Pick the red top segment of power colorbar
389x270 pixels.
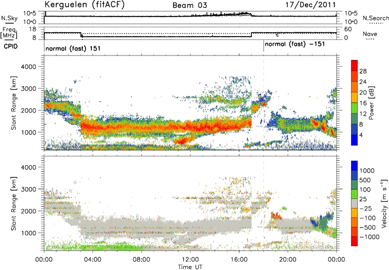click(354, 65)
